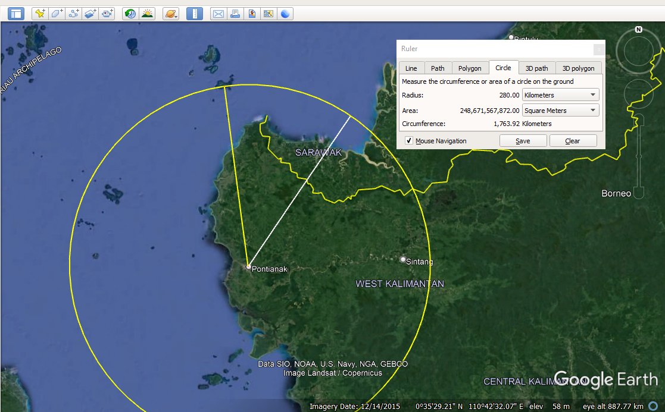665x412 pixels.
Task: Record a tour with the camera icon
Action: click(x=107, y=14)
